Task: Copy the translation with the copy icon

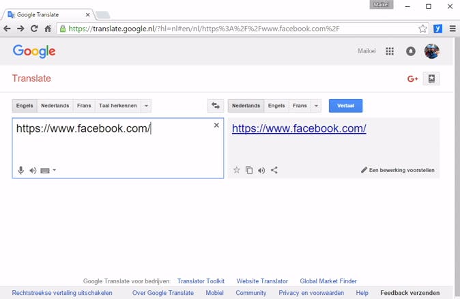Action: pyautogui.click(x=249, y=170)
